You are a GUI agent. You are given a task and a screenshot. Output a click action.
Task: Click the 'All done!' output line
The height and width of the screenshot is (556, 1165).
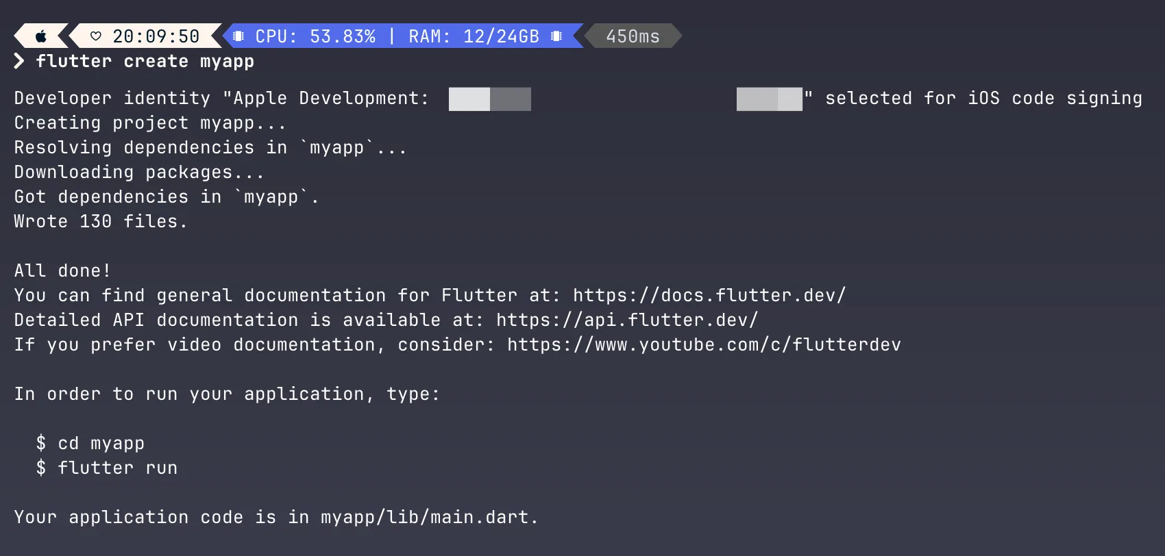(x=62, y=270)
